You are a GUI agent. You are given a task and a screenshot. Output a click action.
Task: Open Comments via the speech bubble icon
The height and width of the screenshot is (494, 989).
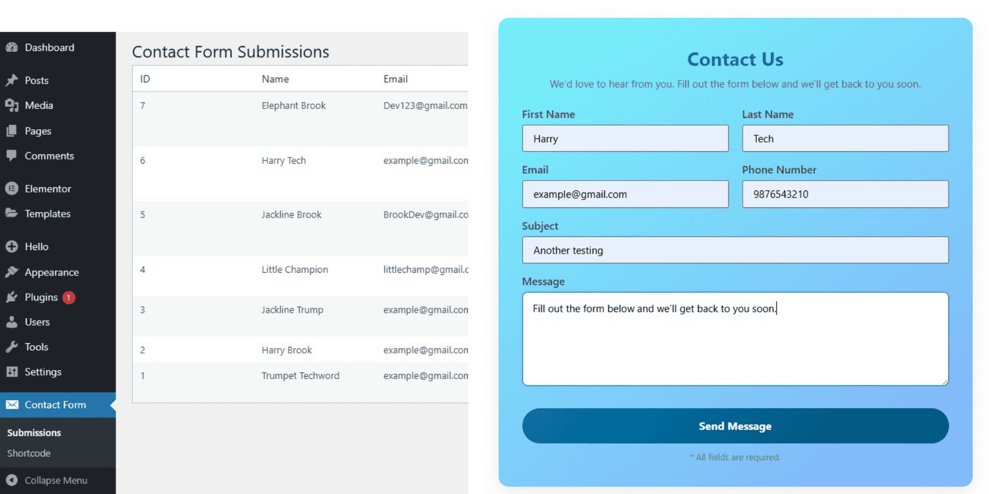point(12,156)
